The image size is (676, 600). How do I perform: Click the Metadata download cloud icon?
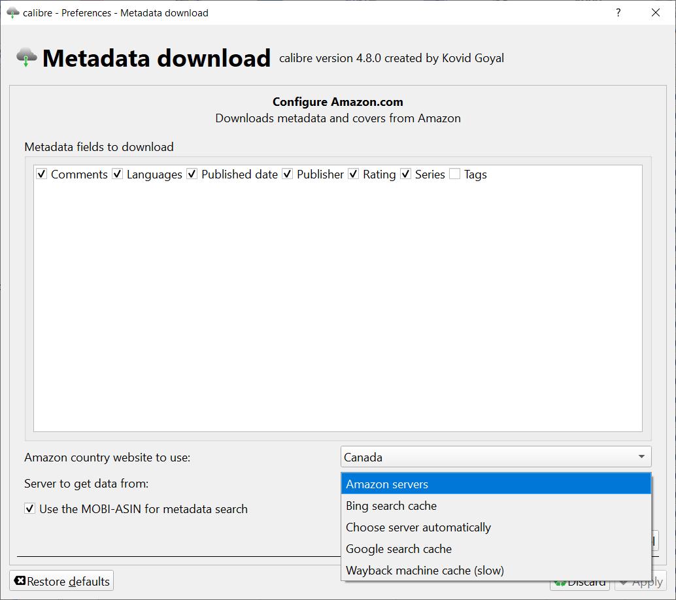click(x=26, y=58)
